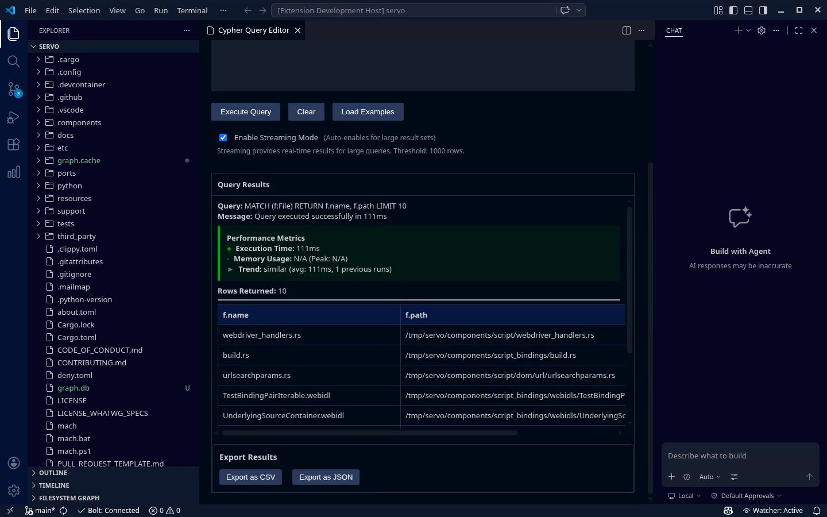Export results as CSV
The height and width of the screenshot is (517, 827).
(x=250, y=477)
